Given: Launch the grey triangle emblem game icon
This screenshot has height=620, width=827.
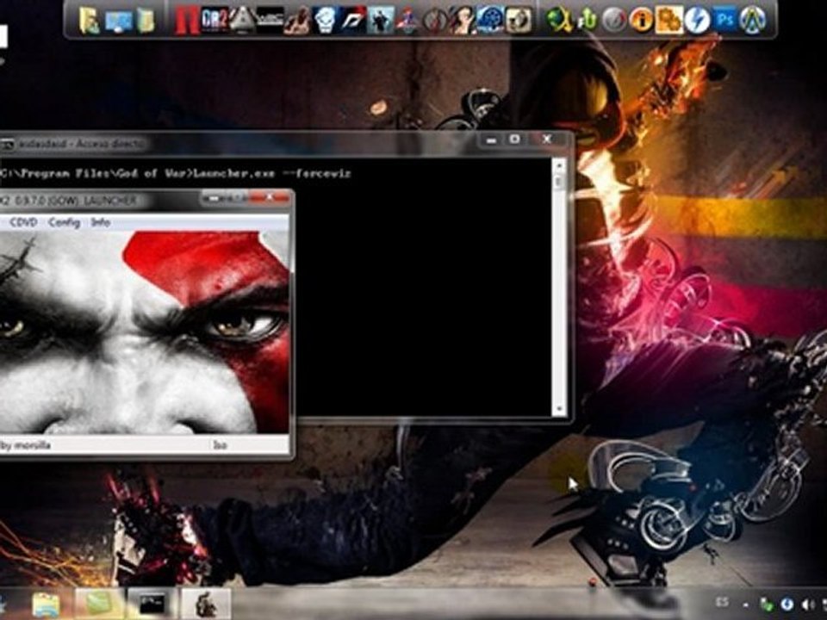Looking at the screenshot, I should click(x=241, y=20).
